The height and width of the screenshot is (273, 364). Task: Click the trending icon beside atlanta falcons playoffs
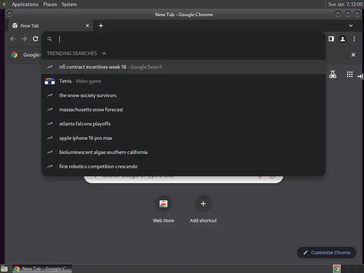tap(50, 124)
